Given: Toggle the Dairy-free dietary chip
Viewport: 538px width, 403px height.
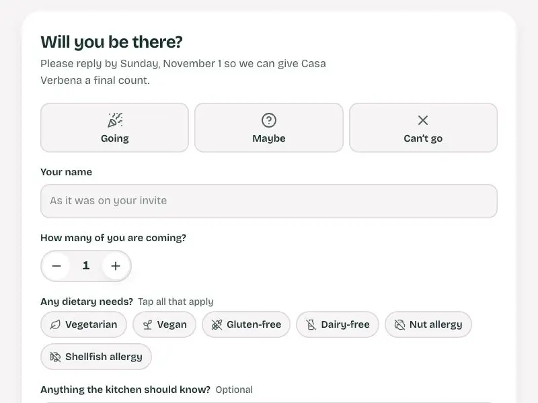Looking at the screenshot, I should point(338,324).
